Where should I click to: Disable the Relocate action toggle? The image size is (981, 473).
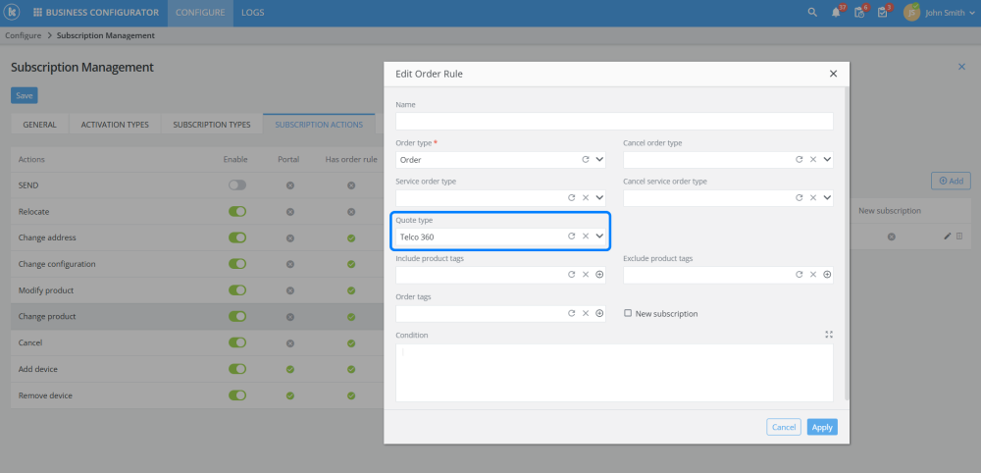point(236,211)
